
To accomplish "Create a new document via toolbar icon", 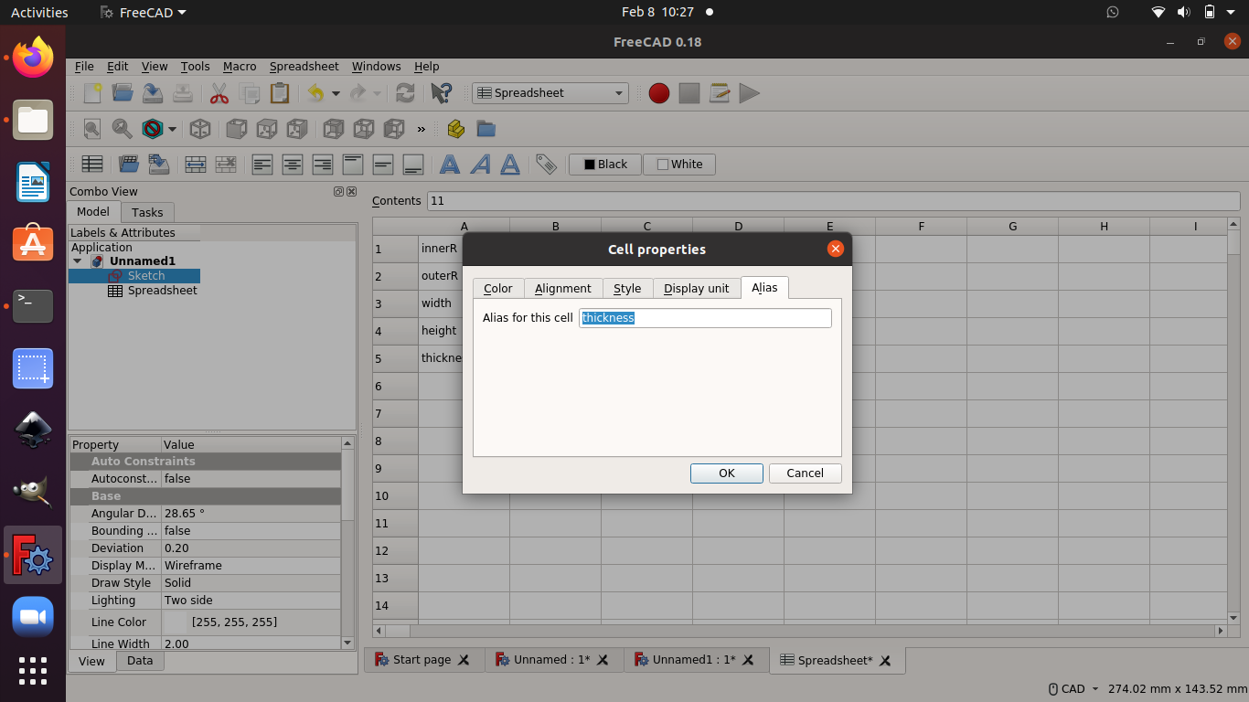I will (92, 93).
